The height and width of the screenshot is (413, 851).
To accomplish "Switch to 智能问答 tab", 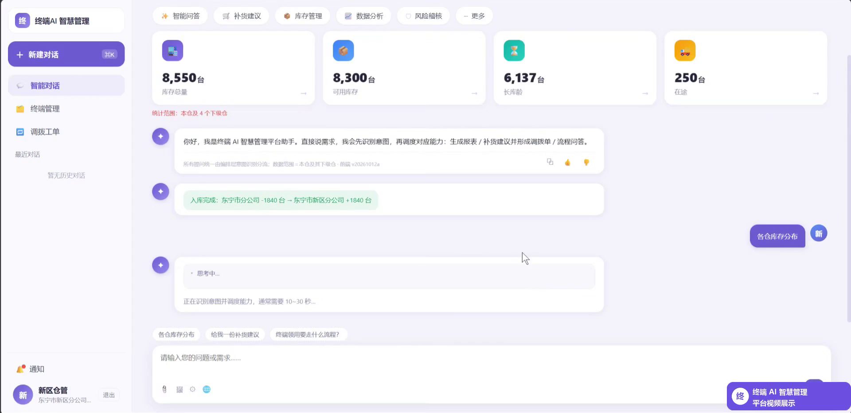I will (180, 16).
